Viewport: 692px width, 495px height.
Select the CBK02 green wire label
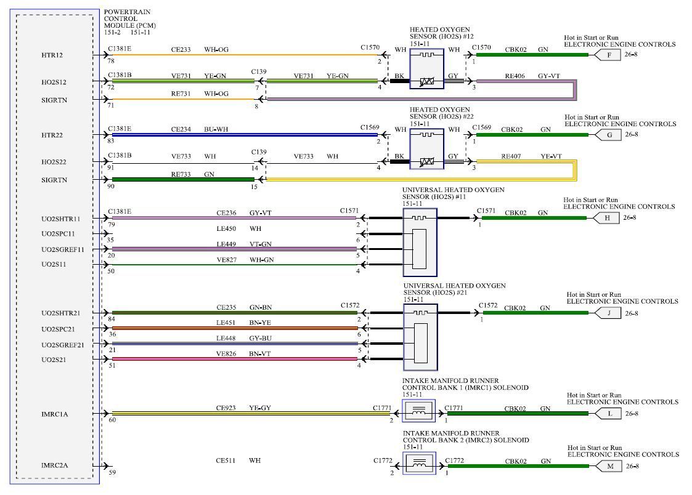click(x=515, y=48)
